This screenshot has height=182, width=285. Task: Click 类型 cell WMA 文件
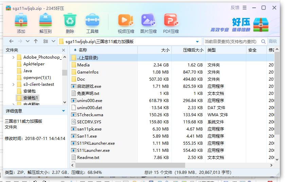218,115
